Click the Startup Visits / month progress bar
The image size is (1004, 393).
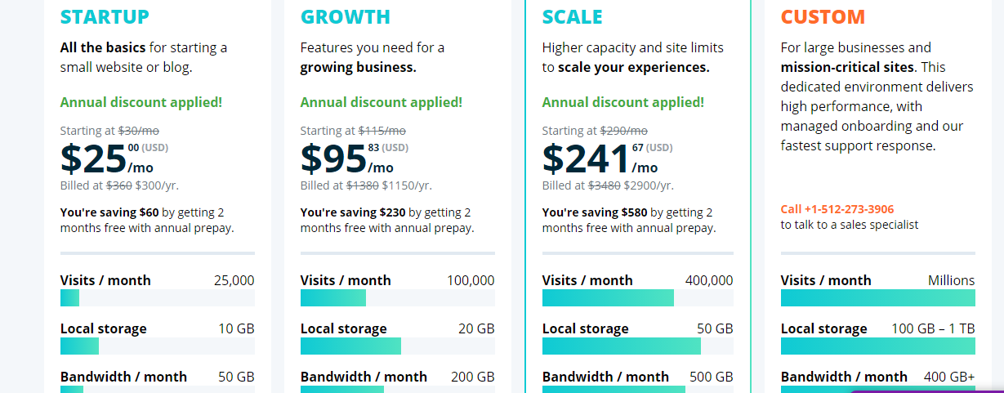pyautogui.click(x=158, y=297)
